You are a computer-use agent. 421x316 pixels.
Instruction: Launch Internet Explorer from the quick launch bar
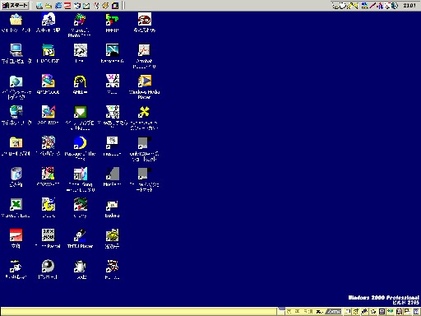click(x=58, y=6)
